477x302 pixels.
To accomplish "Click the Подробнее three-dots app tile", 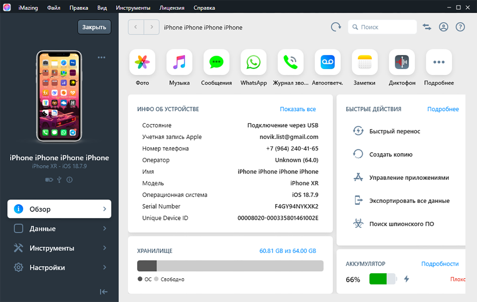I will pyautogui.click(x=439, y=62).
